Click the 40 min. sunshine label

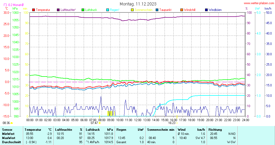click(152, 142)
